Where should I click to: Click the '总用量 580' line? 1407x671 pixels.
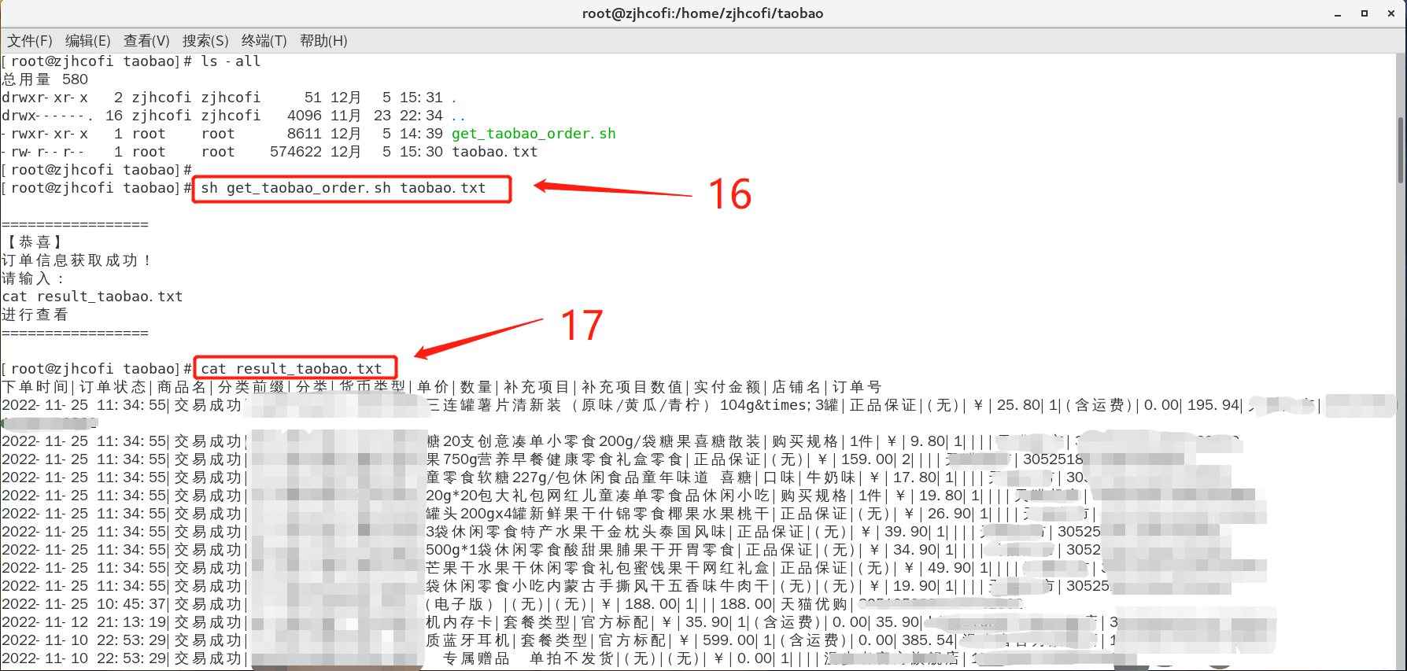[45, 79]
